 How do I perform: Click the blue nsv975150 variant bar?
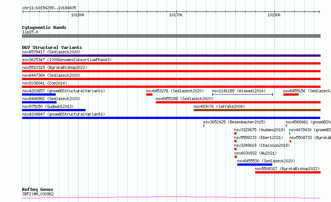pos(54,110)
